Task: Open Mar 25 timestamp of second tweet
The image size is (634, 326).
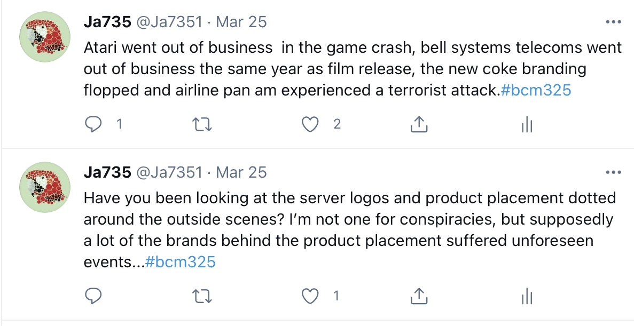Action: click(242, 172)
